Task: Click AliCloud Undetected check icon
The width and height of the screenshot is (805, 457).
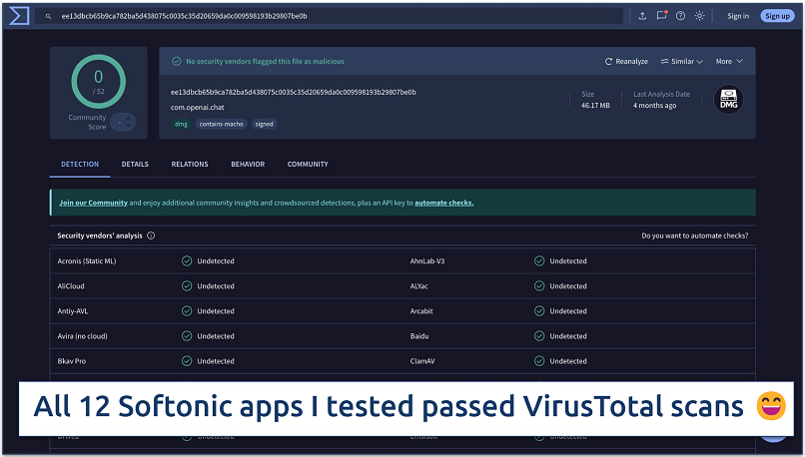Action: (187, 285)
